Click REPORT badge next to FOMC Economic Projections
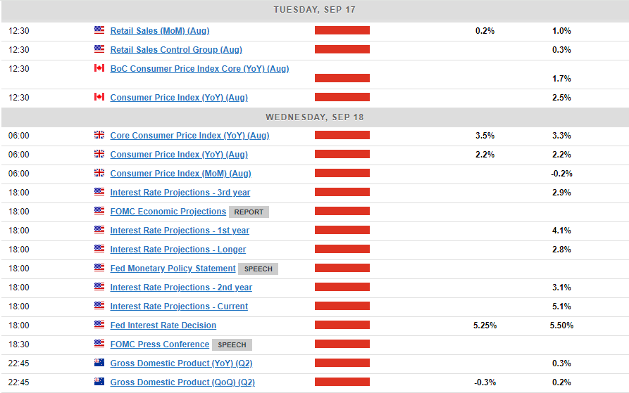 249,212
